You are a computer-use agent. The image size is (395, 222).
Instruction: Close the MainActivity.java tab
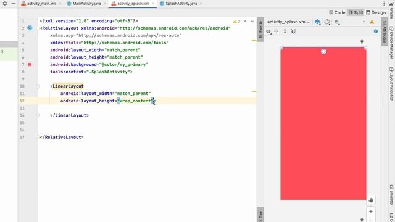pos(104,4)
